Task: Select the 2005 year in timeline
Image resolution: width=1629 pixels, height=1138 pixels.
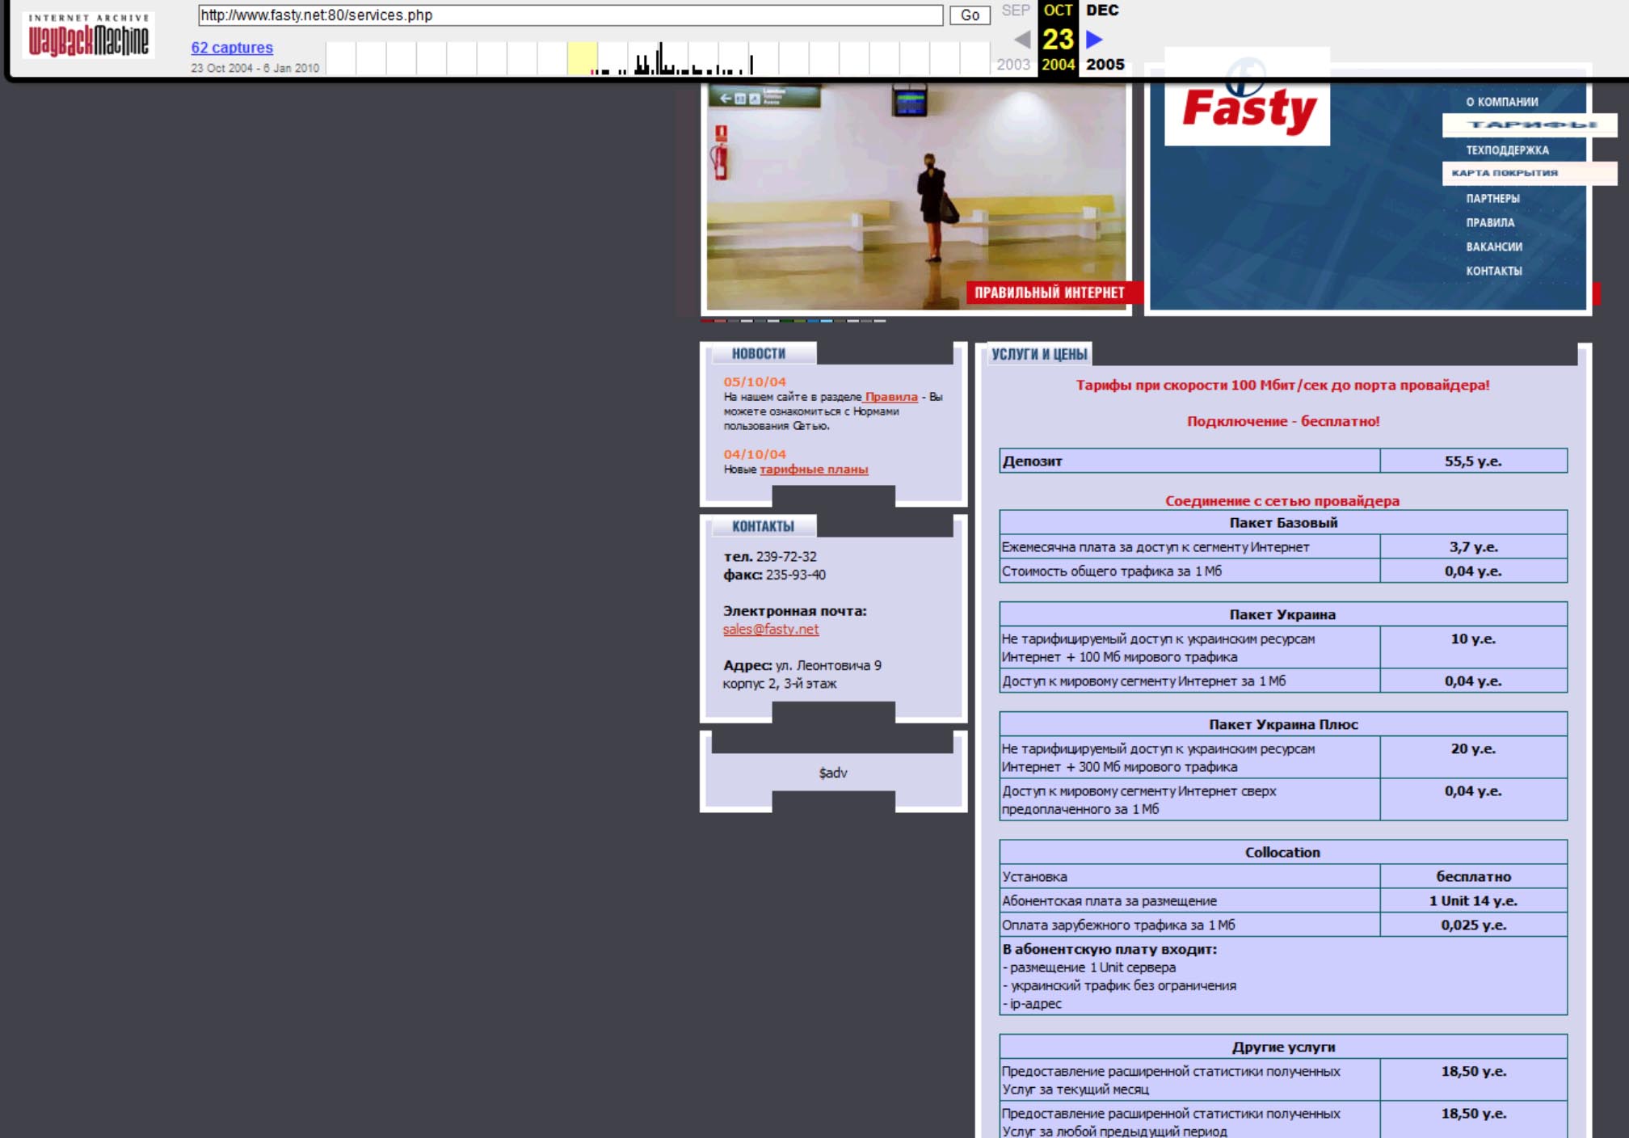Action: (x=1105, y=65)
